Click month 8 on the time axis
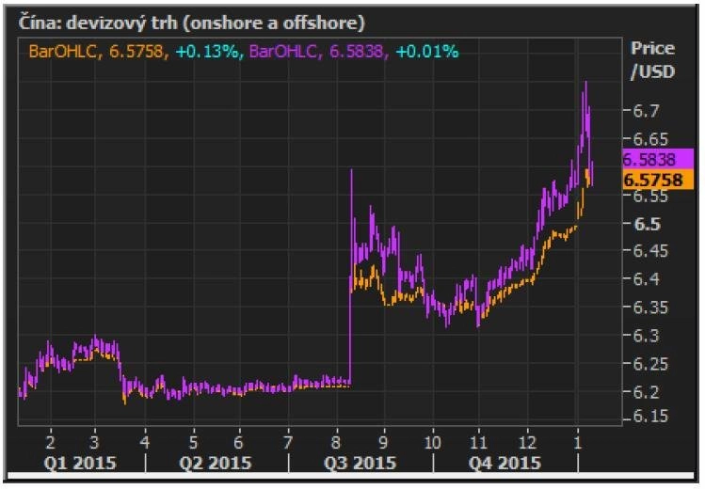The height and width of the screenshot is (489, 705). pyautogui.click(x=335, y=442)
